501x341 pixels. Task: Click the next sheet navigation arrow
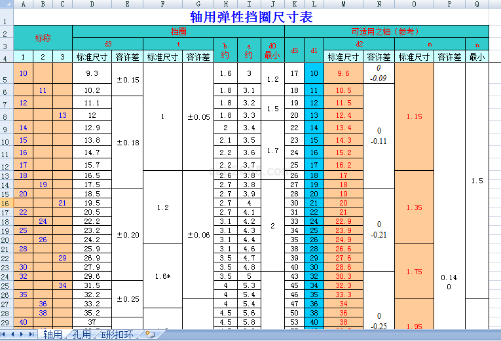pos(22,334)
